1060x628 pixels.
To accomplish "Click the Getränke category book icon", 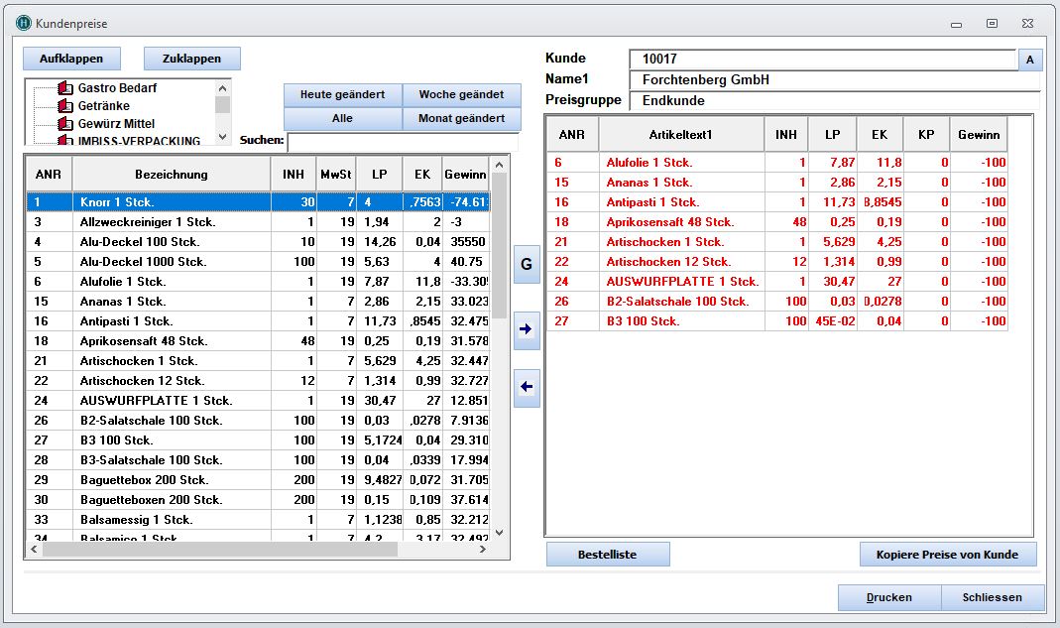I will pos(66,106).
